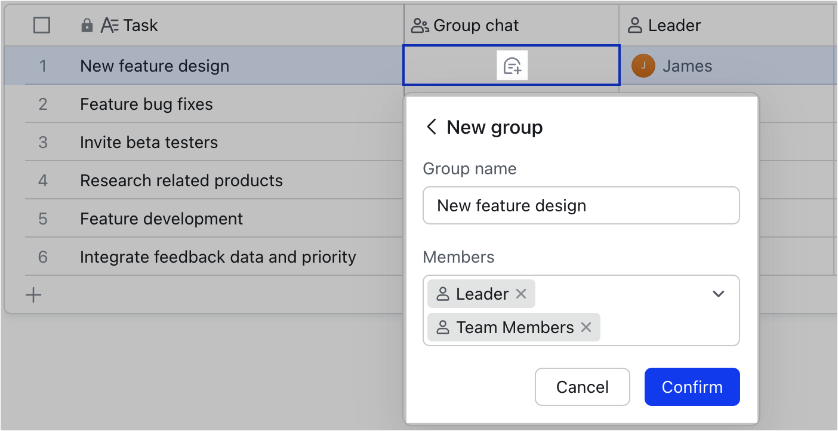This screenshot has height=431, width=838.
Task: Click the text field type icon beside Task
Action: coord(109,25)
